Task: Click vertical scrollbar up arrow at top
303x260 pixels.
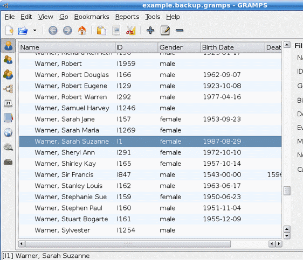Action: click(287, 45)
